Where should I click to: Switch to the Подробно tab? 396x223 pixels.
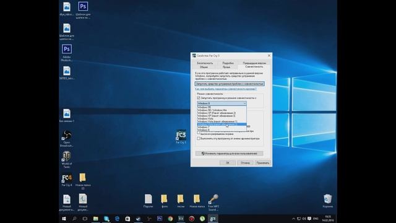(x=228, y=63)
